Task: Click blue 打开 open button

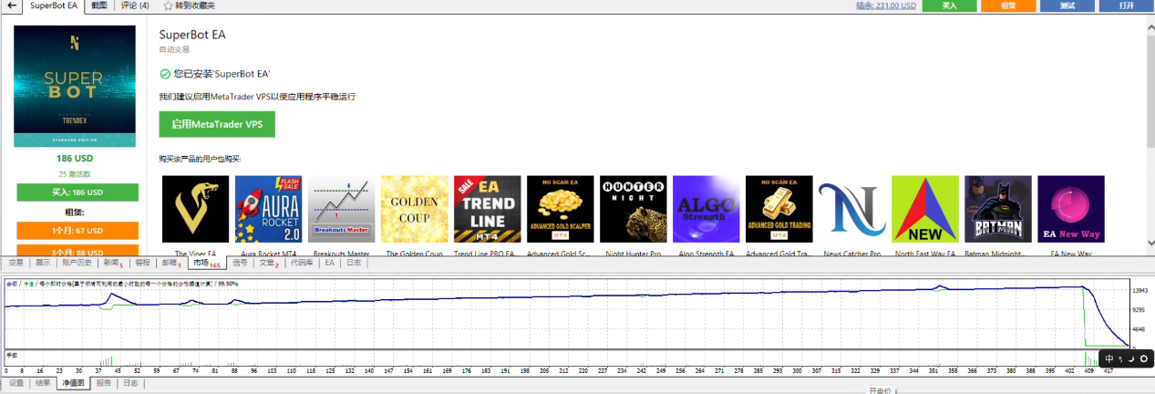Action: 1127,5
